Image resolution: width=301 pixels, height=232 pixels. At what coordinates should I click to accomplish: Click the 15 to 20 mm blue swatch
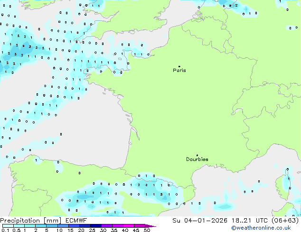coord(74,226)
